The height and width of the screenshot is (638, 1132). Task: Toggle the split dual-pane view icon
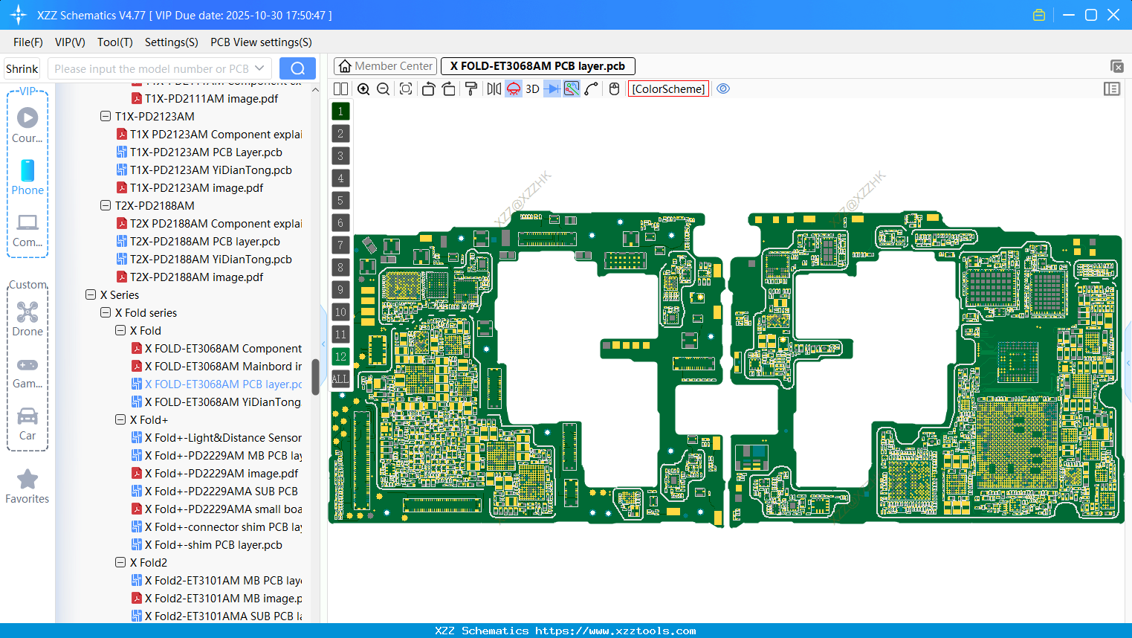click(340, 88)
